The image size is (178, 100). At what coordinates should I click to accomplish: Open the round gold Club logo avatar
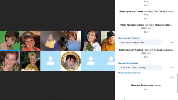(71, 61)
